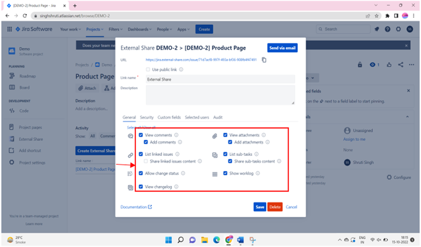Switch to the Custom fields tab

point(169,118)
